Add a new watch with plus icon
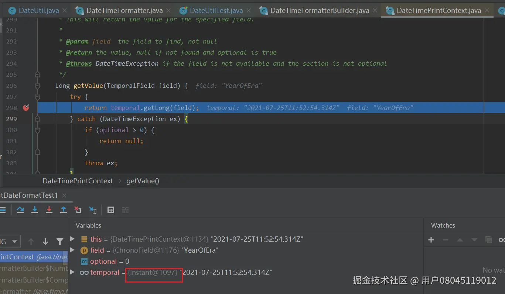The image size is (505, 294). [x=431, y=240]
